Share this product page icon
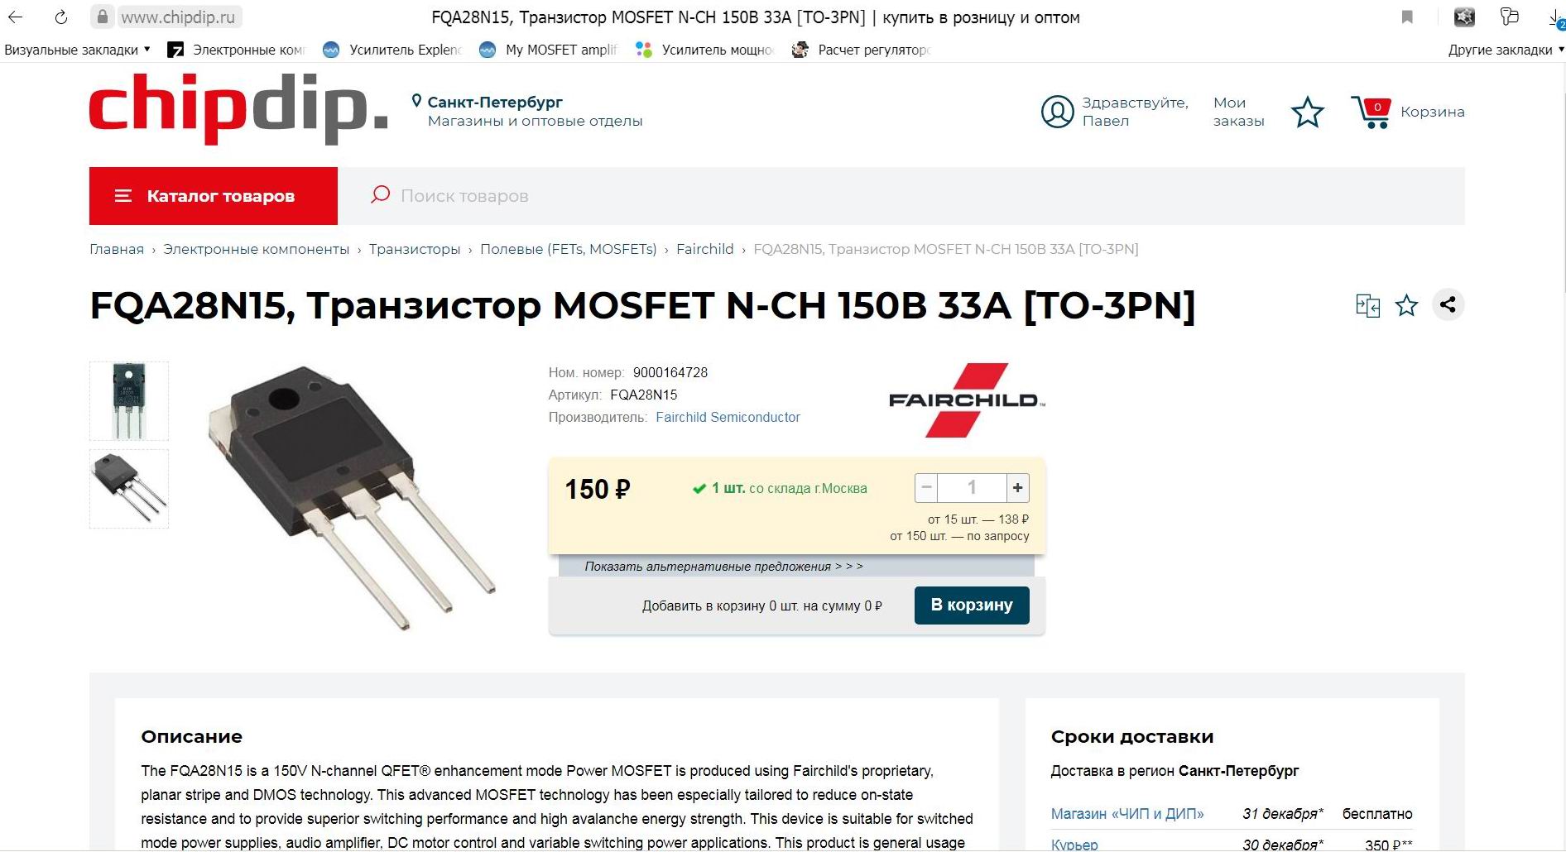 click(x=1448, y=304)
